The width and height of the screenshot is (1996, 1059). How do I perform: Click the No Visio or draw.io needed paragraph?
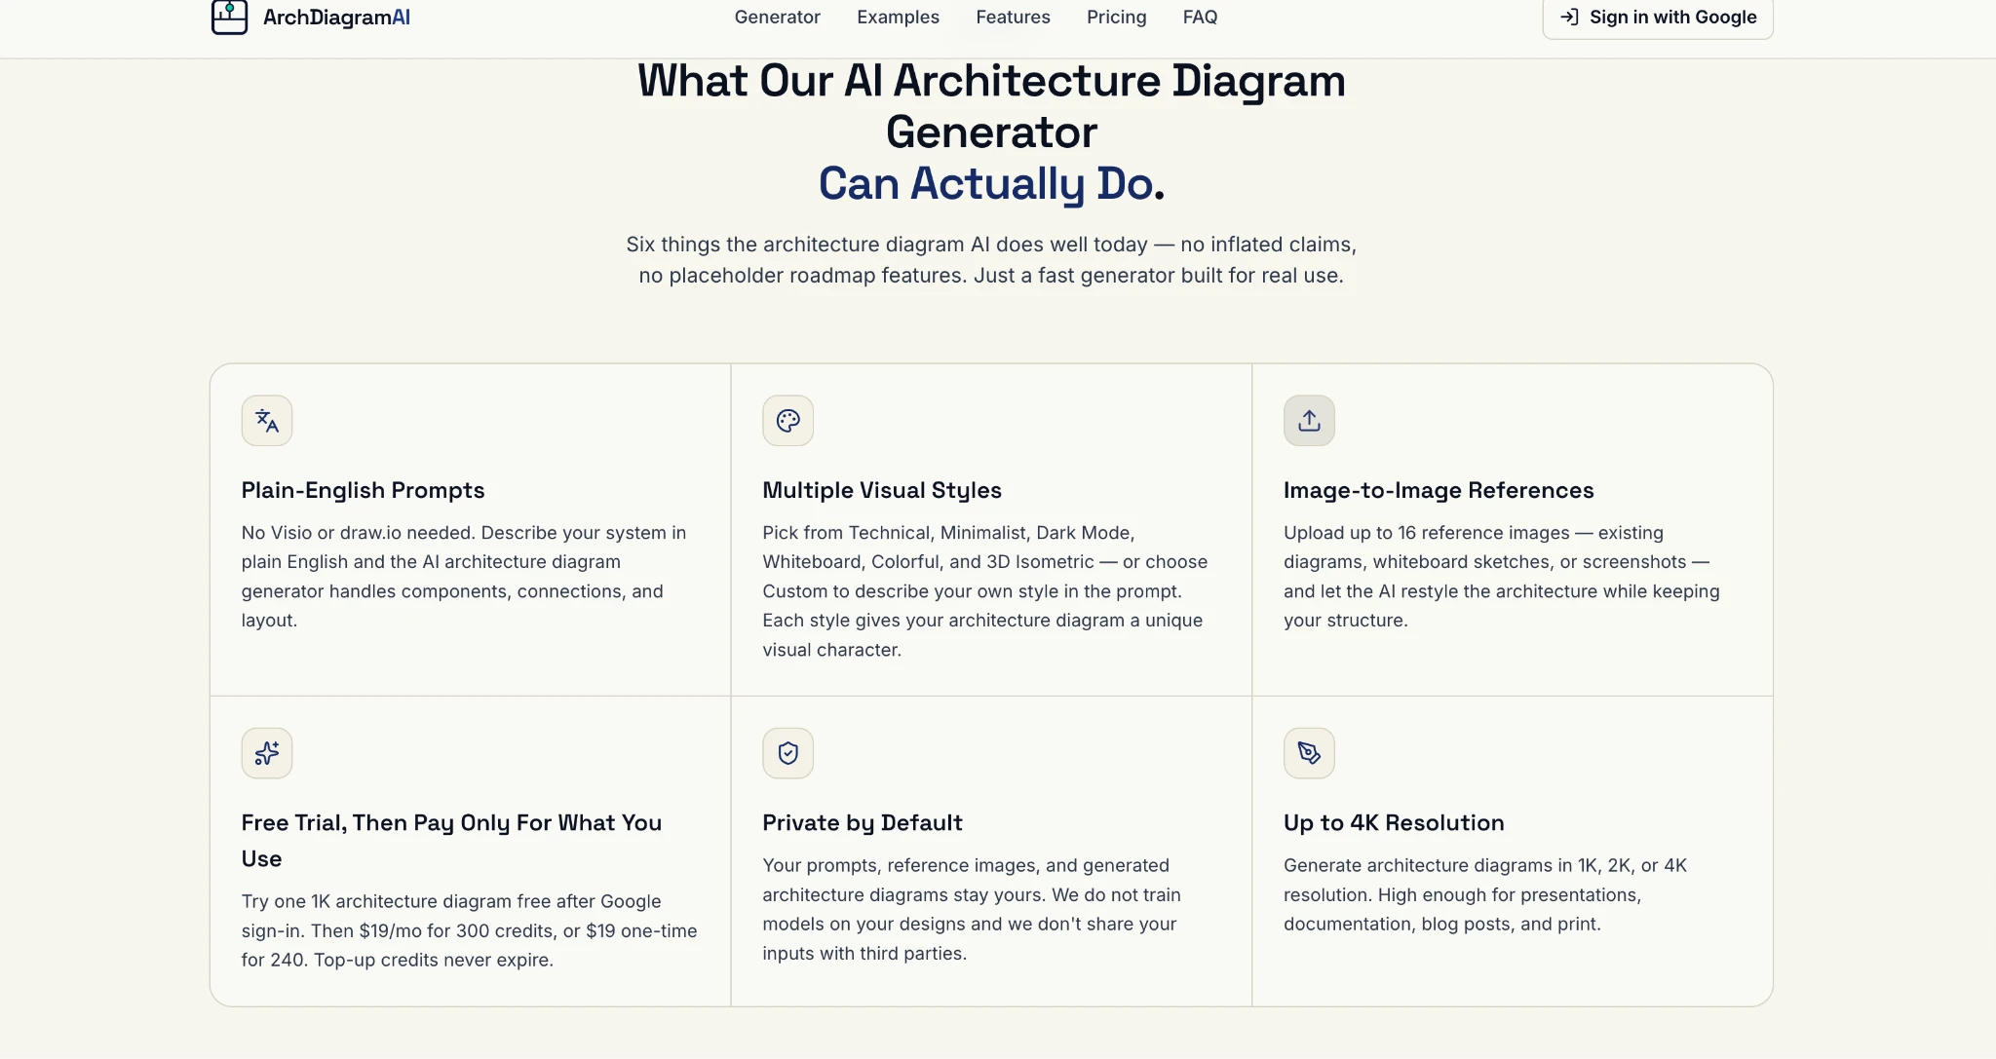[x=464, y=576]
